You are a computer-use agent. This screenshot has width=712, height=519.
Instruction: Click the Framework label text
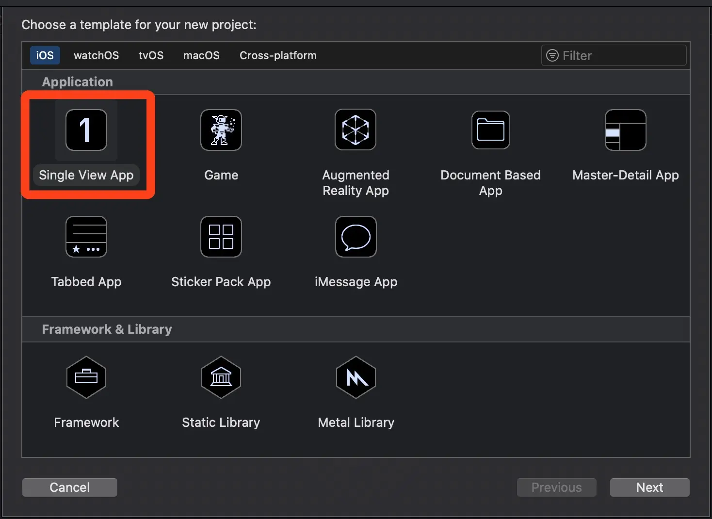coord(86,422)
